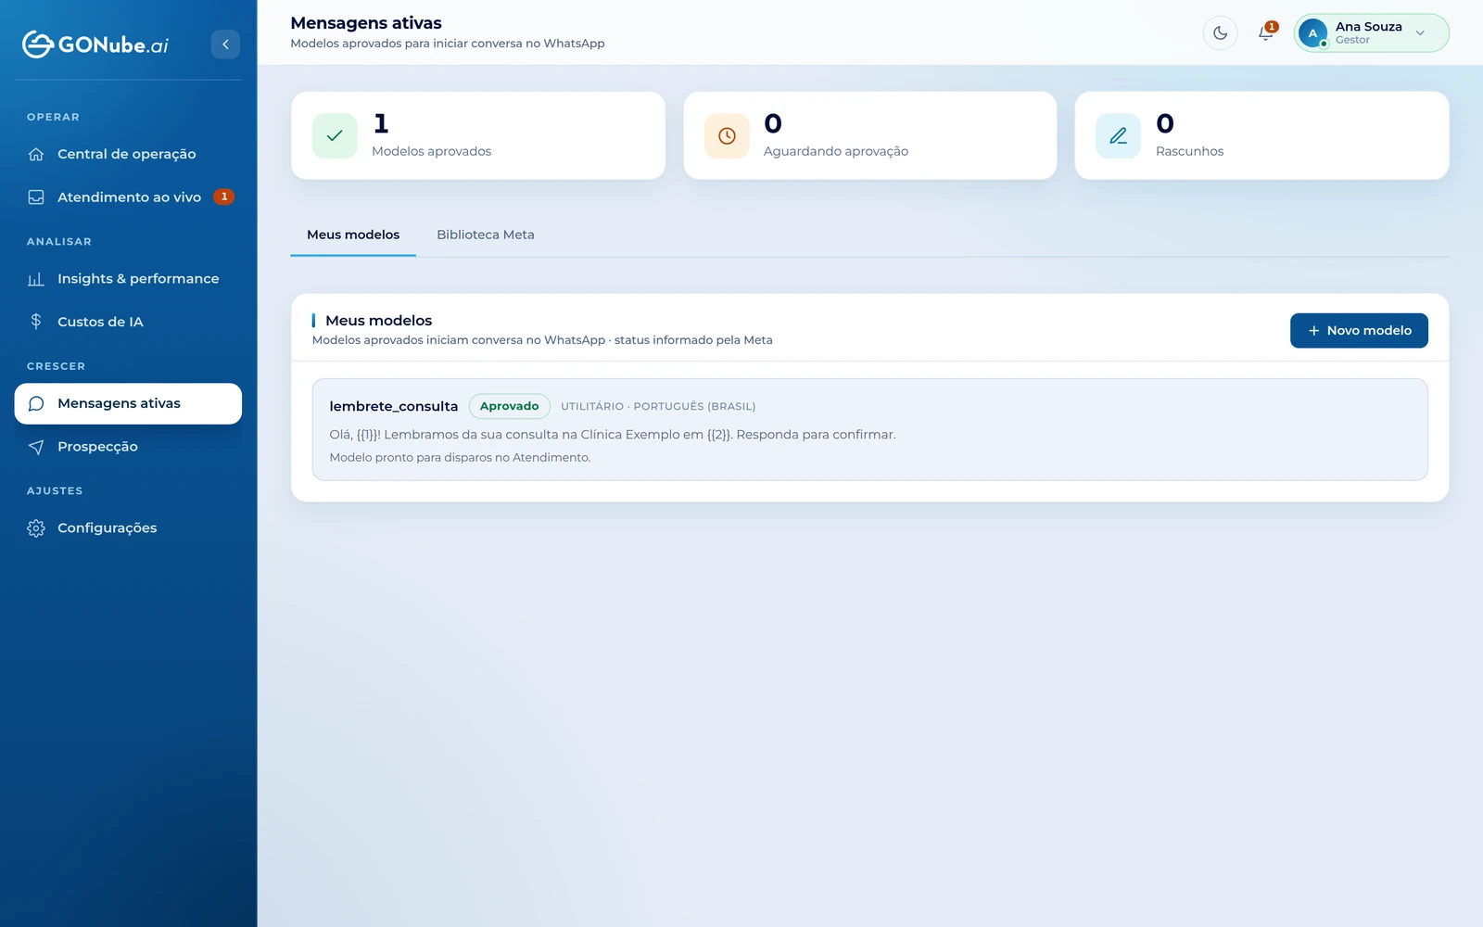
Task: Click the avatar with letter A
Action: tap(1312, 33)
